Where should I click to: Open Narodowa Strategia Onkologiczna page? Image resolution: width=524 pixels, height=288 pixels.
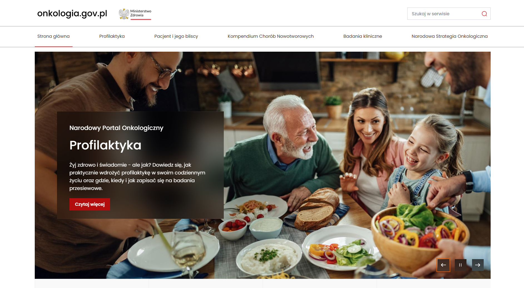450,36
